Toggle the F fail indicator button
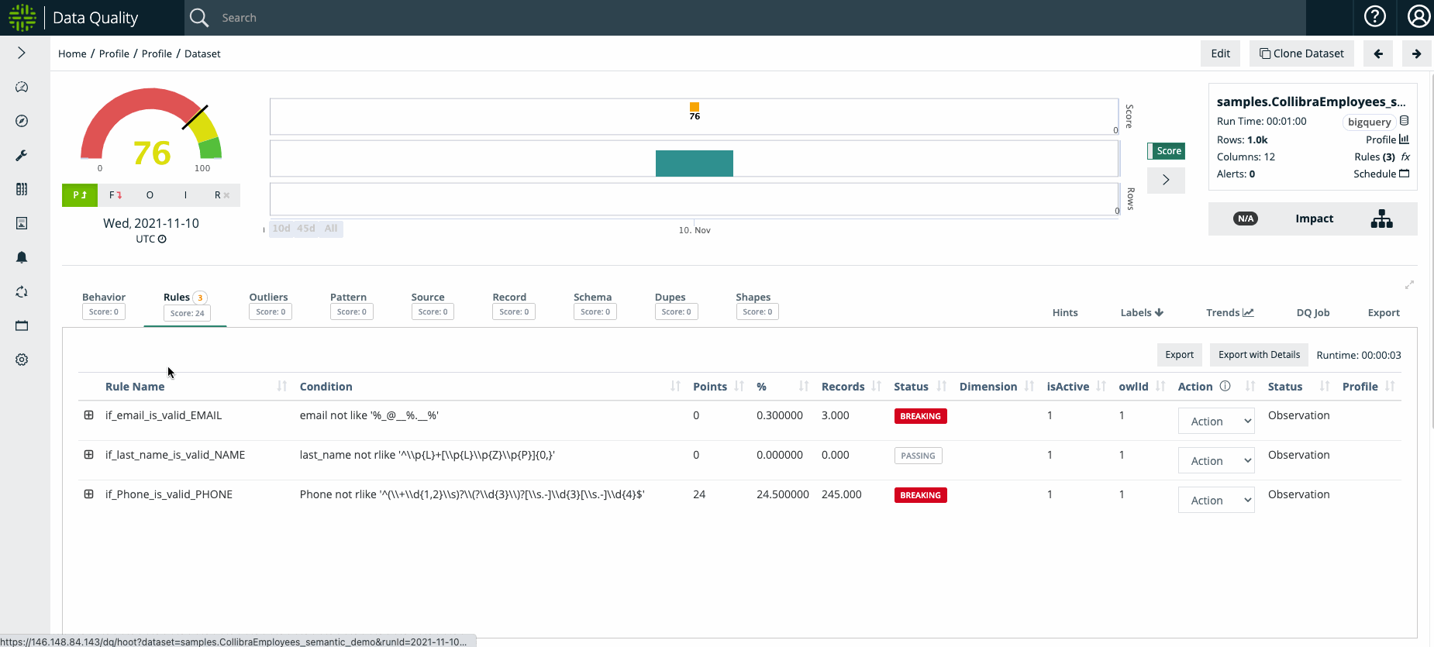The width and height of the screenshot is (1434, 647). pos(115,195)
